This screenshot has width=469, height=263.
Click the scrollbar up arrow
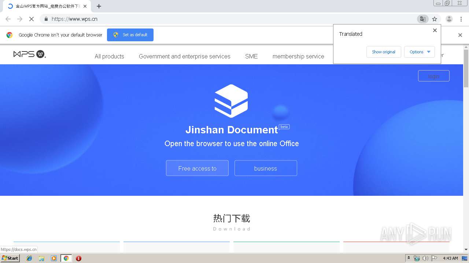(x=466, y=47)
